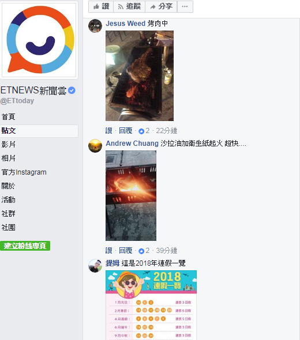The width and height of the screenshot is (300, 340).
Task: Share the page using 分享 button
Action: (162, 6)
